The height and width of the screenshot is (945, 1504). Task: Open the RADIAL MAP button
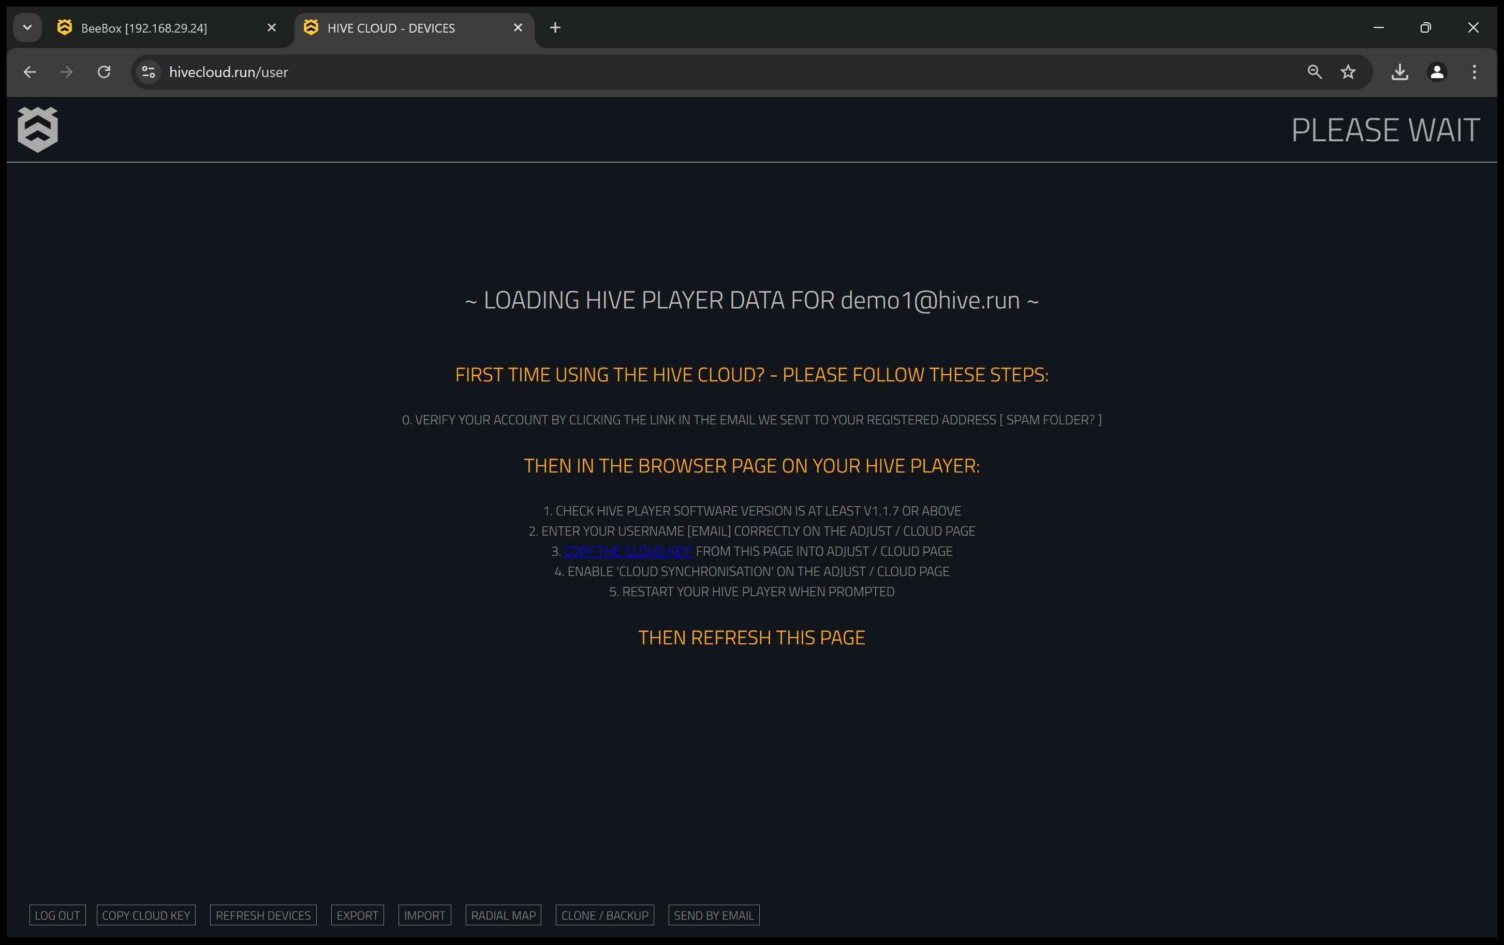504,915
